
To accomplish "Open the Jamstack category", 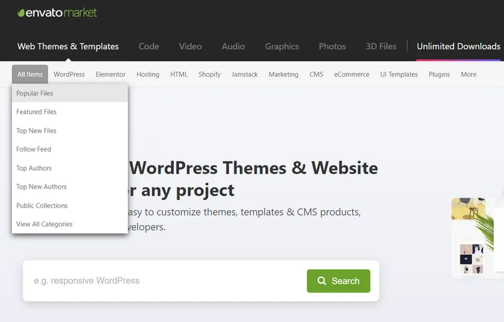I will 244,74.
